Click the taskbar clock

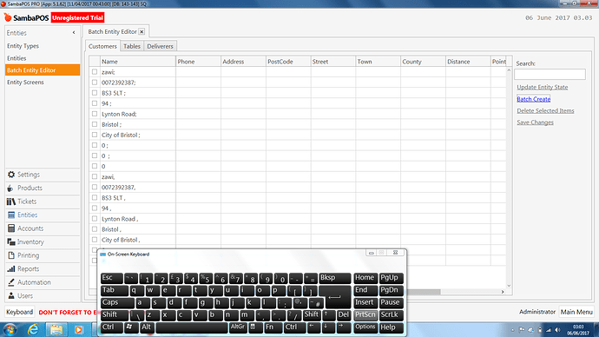click(578, 330)
